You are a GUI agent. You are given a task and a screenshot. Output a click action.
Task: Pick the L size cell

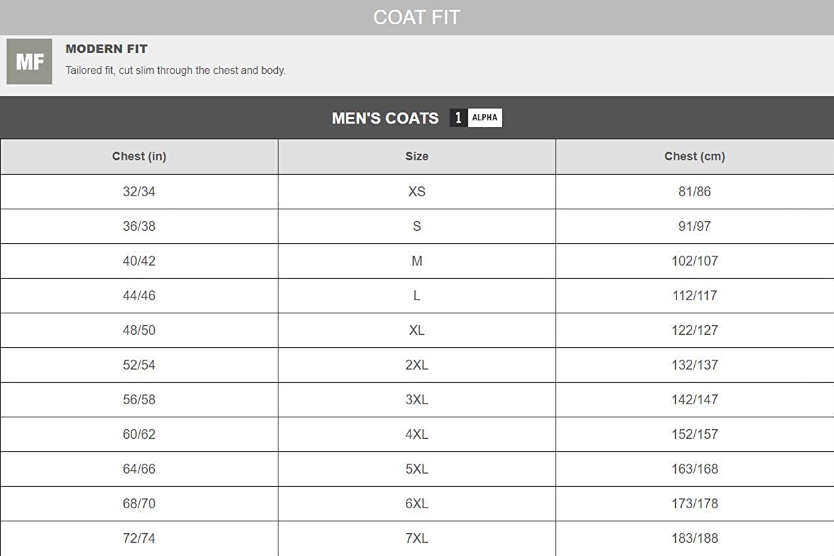click(x=416, y=296)
